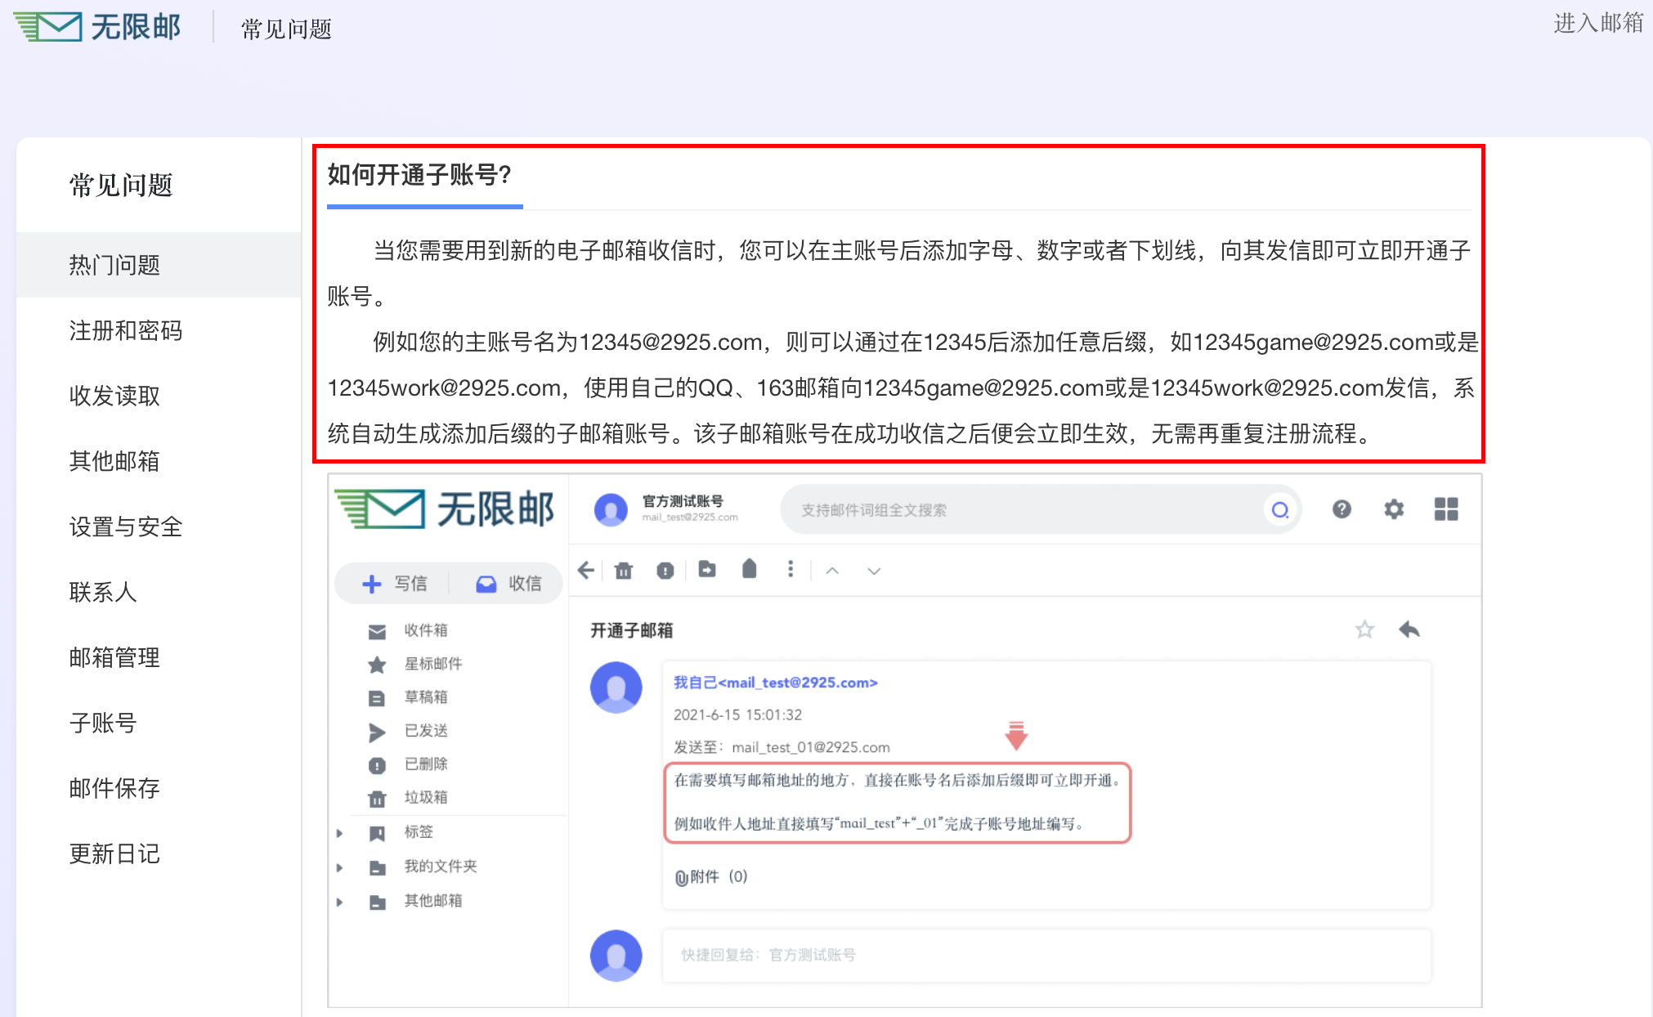1653x1017 pixels.
Task: Click the three-dot more options icon
Action: coord(790,570)
